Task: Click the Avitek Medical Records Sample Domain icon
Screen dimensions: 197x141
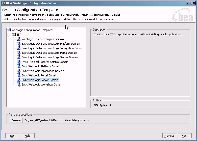Action: tap(19, 62)
